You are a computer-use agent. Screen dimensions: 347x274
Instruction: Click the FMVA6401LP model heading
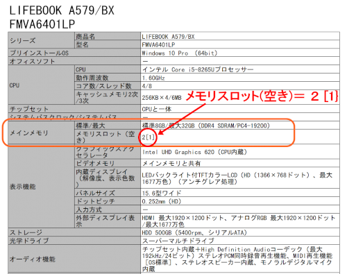click(x=42, y=24)
